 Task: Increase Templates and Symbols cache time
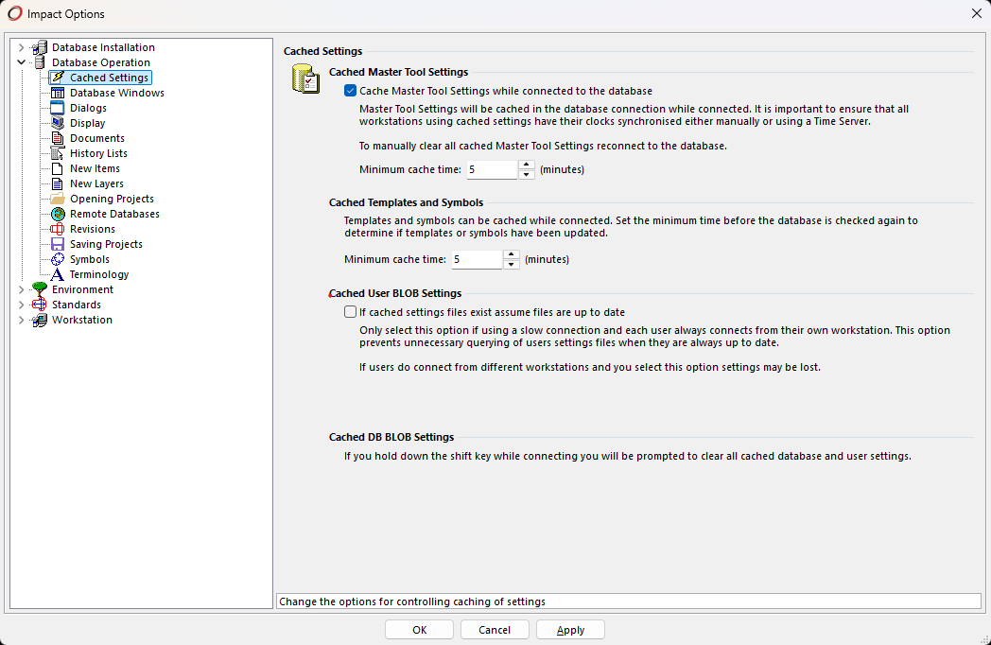(512, 254)
